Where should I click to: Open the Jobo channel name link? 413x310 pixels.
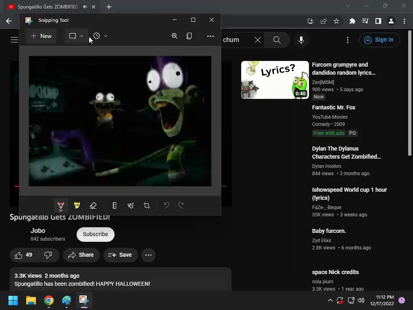pos(38,230)
